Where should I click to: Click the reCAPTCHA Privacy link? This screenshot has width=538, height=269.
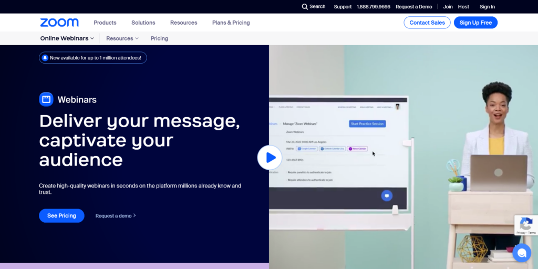[x=521, y=233]
